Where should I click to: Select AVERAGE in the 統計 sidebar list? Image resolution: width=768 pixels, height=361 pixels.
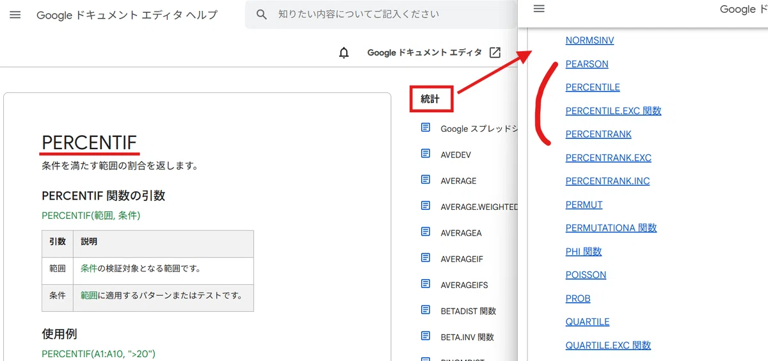tap(458, 180)
